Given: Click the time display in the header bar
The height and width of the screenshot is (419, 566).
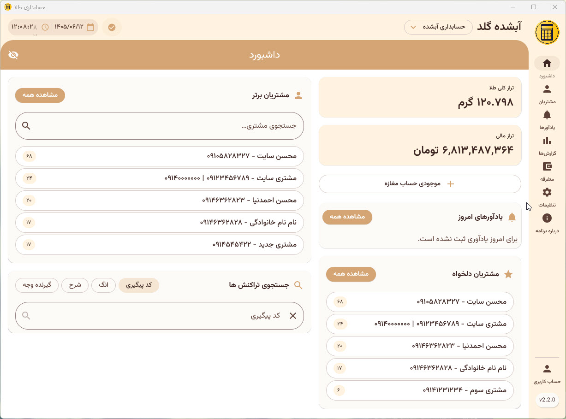Looking at the screenshot, I should (x=24, y=27).
